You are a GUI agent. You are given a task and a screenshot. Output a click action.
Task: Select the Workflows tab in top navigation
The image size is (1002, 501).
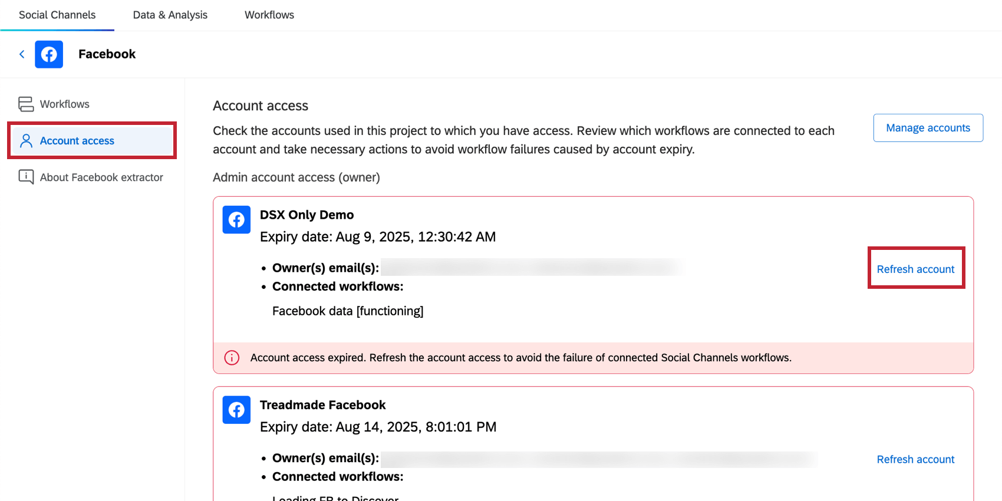click(269, 15)
